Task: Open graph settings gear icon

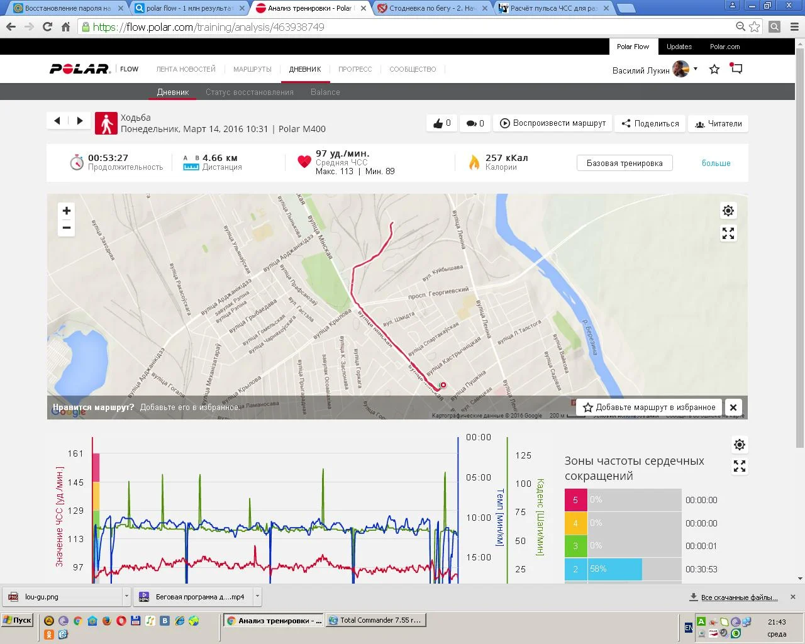Action: click(x=740, y=445)
